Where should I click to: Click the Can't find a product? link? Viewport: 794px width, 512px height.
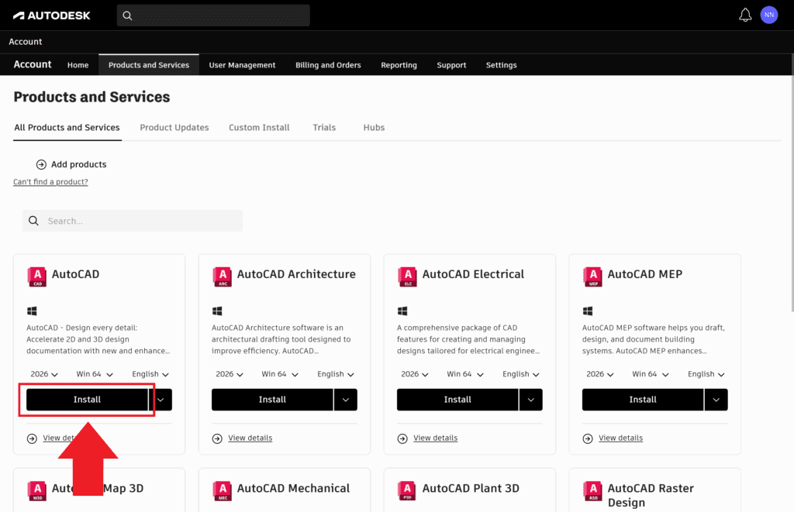[50, 182]
